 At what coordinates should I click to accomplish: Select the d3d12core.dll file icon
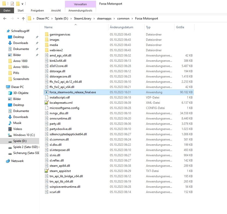tap(47, 66)
